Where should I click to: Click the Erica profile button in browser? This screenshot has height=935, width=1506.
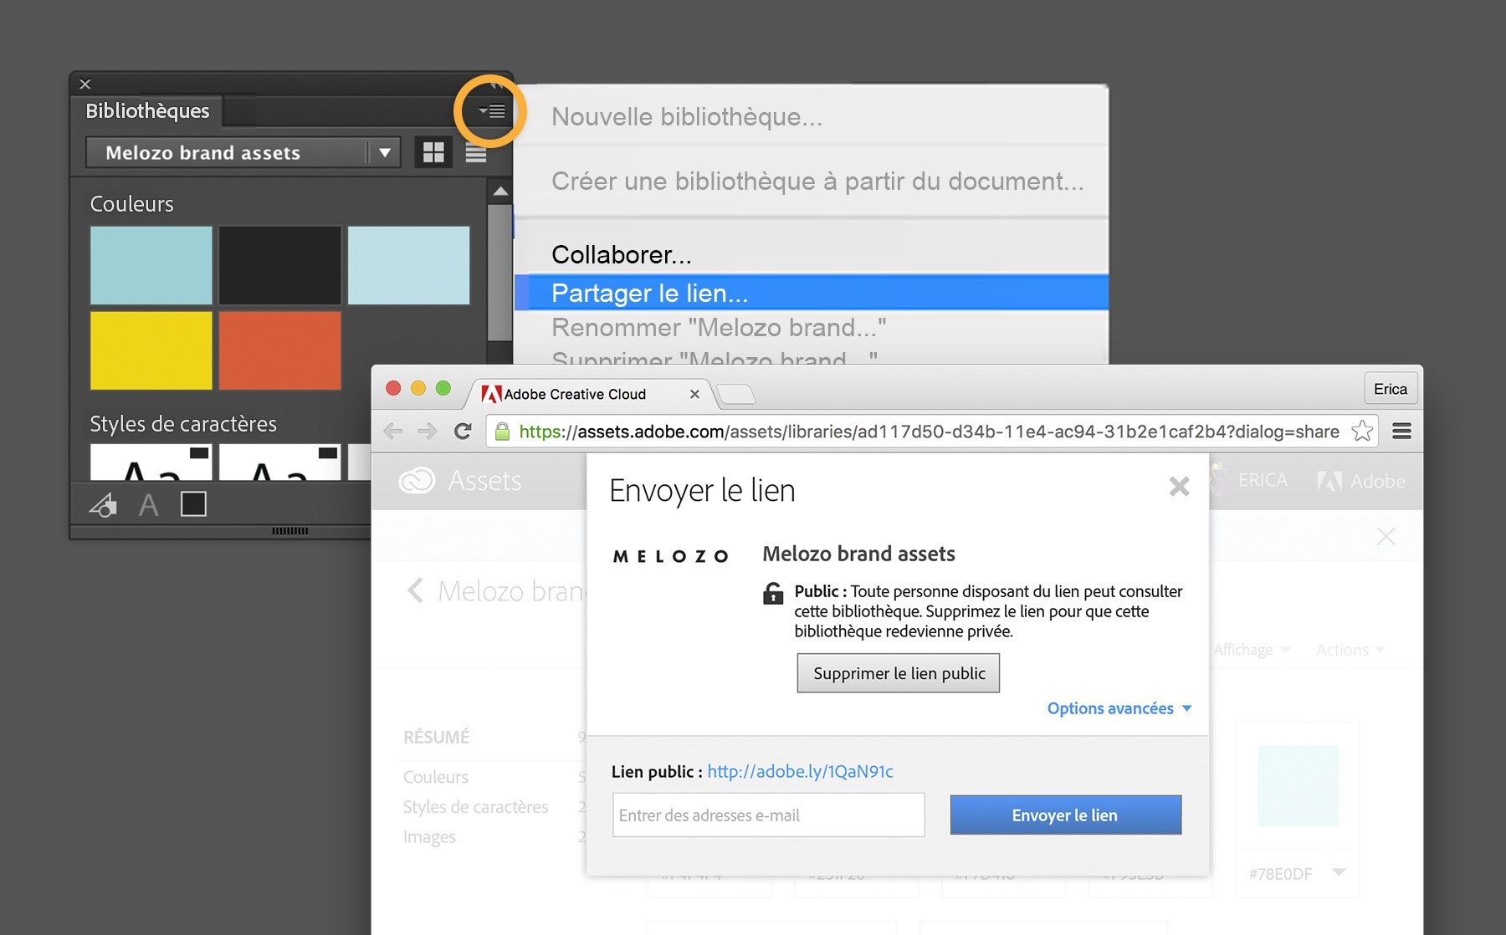pyautogui.click(x=1391, y=389)
